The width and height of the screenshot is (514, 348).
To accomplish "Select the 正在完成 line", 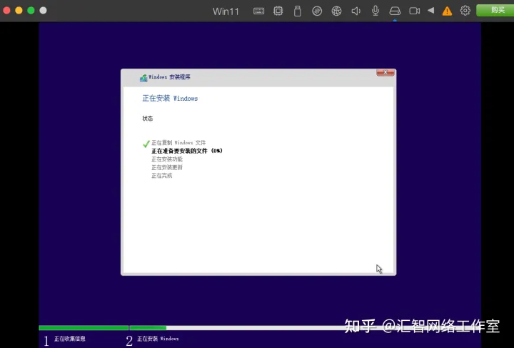I will point(161,176).
